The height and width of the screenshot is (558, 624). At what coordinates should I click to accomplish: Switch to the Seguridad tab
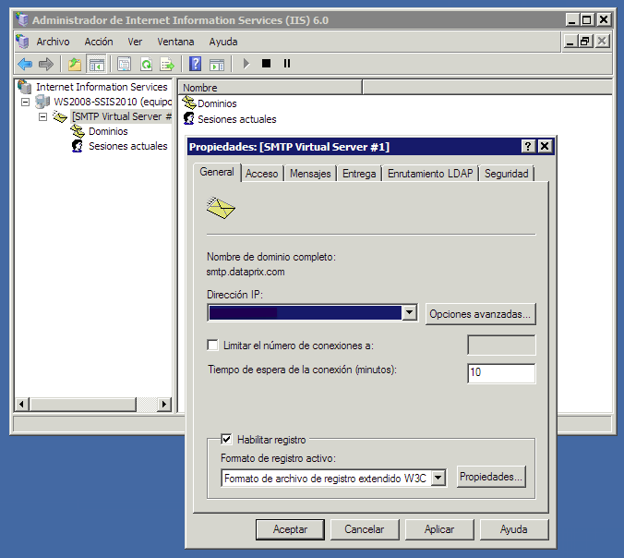coord(506,174)
